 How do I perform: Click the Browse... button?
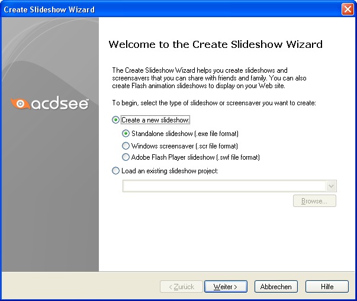(314, 201)
